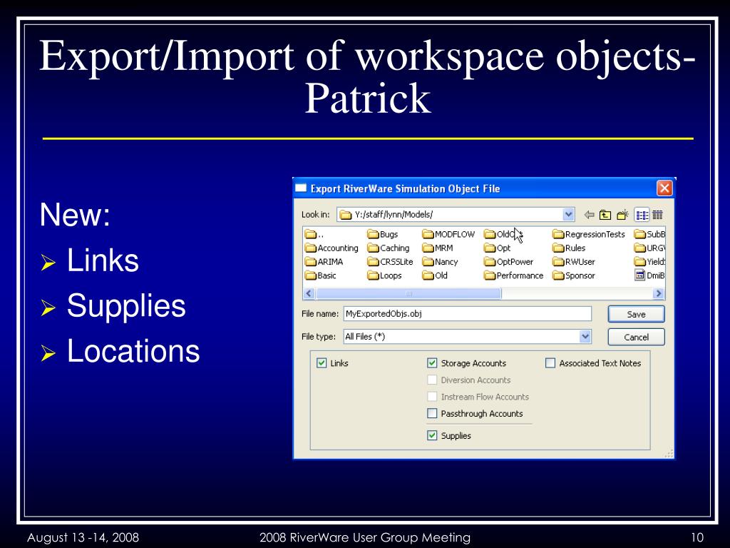This screenshot has width=730, height=548.
Task: Click the Save button
Action: (x=636, y=314)
